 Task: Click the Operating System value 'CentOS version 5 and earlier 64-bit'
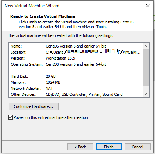click(x=76, y=64)
